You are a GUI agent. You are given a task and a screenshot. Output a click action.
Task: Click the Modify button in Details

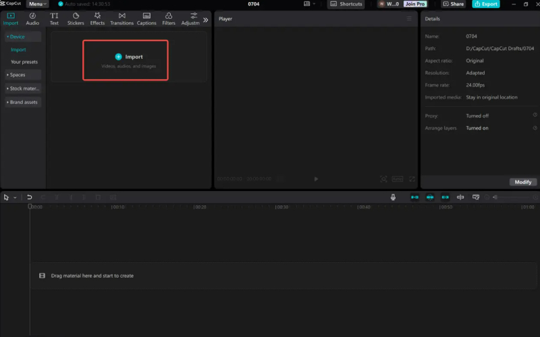[522, 182]
